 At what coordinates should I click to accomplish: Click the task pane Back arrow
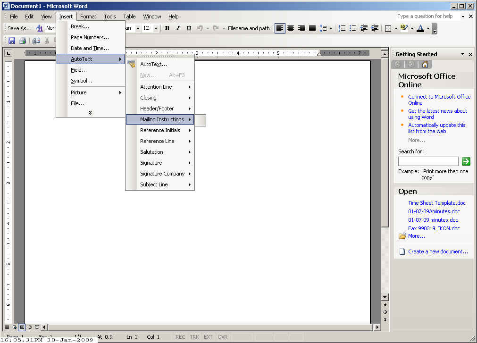397,64
